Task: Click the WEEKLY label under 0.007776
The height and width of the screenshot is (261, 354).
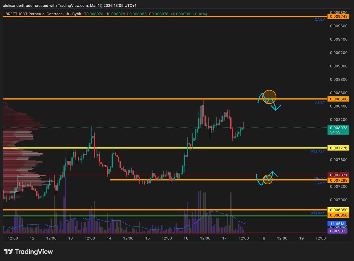Action: click(x=317, y=151)
